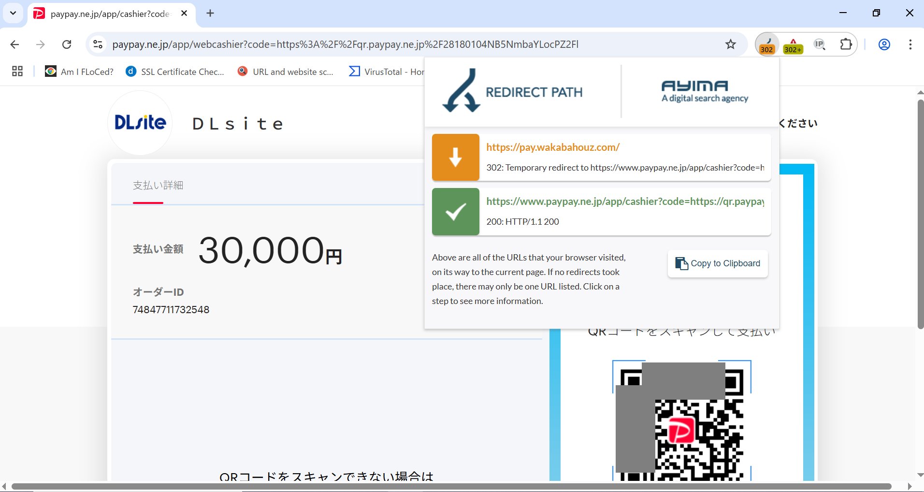This screenshot has width=924, height=492.
Task: Click the green 200 checkmark icon
Action: coord(456,212)
